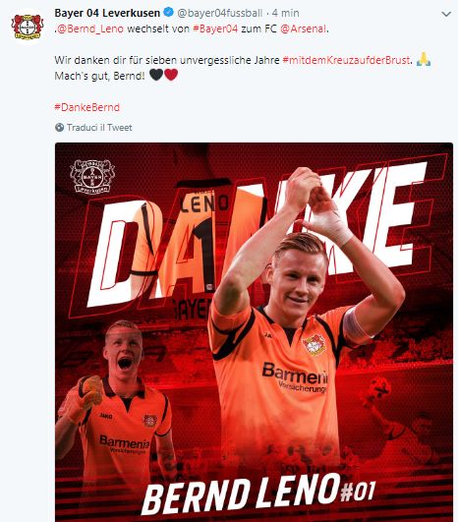Click the white Bayer crest in the image

[92, 176]
